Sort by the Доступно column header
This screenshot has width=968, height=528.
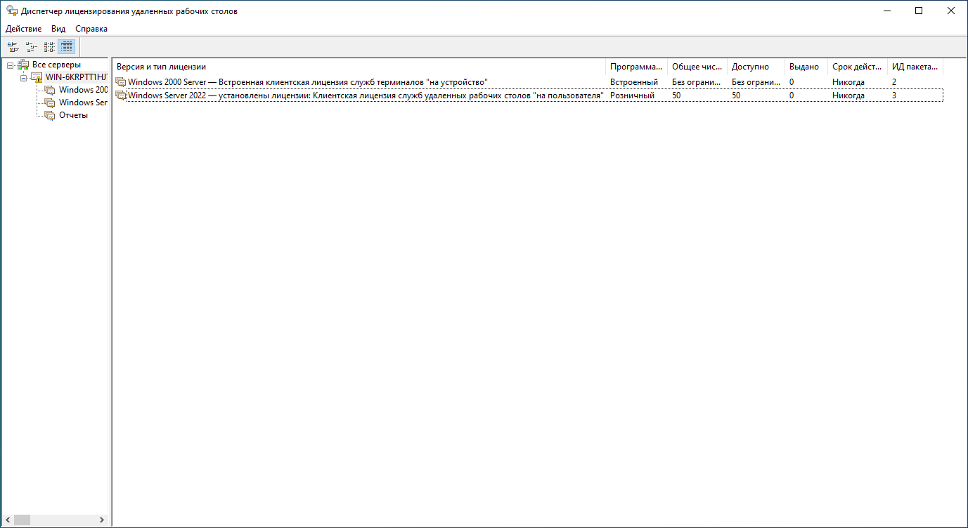point(756,67)
